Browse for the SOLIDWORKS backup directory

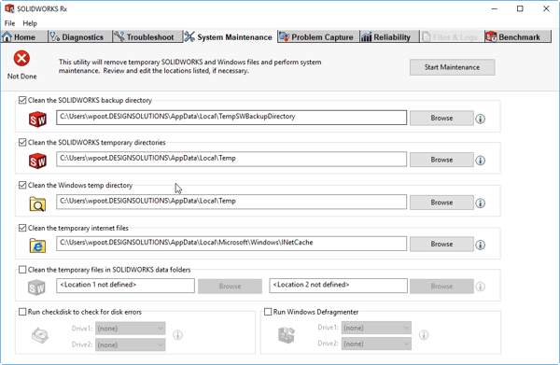click(441, 118)
